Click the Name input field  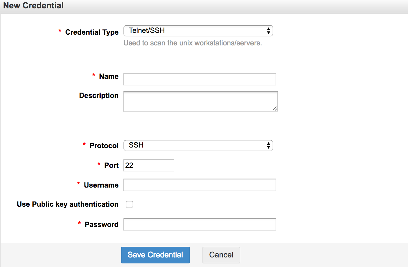click(x=200, y=79)
